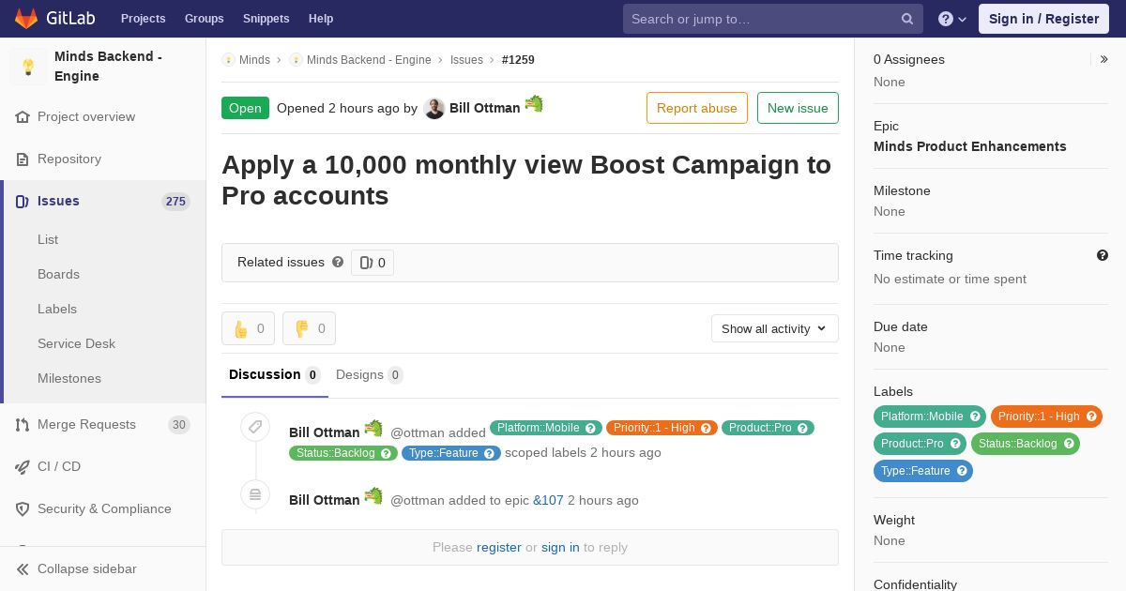The image size is (1126, 591).
Task: Click help icon on sidebar Product::Pro label
Action: tap(956, 444)
